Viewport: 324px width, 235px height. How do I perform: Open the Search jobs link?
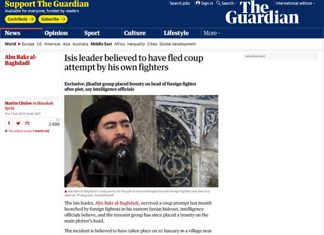point(180,3)
